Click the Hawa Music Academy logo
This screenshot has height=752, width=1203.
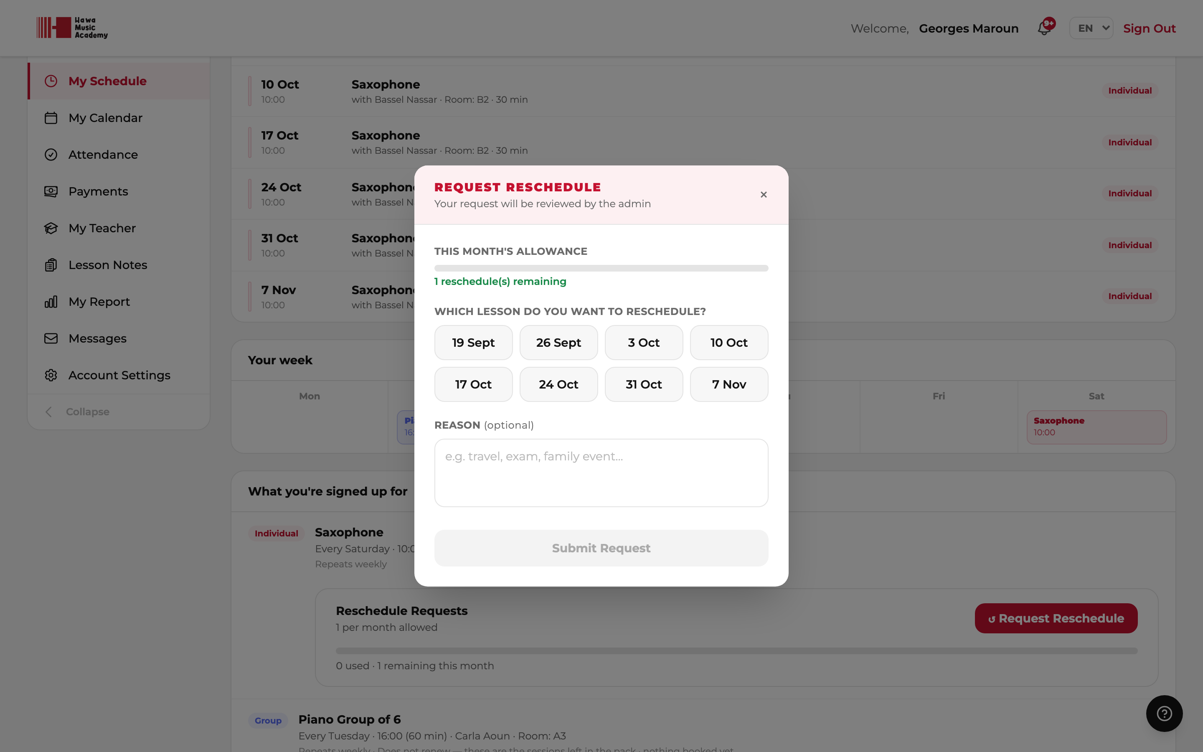click(x=72, y=28)
